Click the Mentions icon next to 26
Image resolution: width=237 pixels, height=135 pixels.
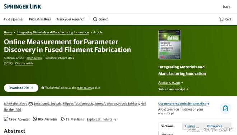coord(62,119)
